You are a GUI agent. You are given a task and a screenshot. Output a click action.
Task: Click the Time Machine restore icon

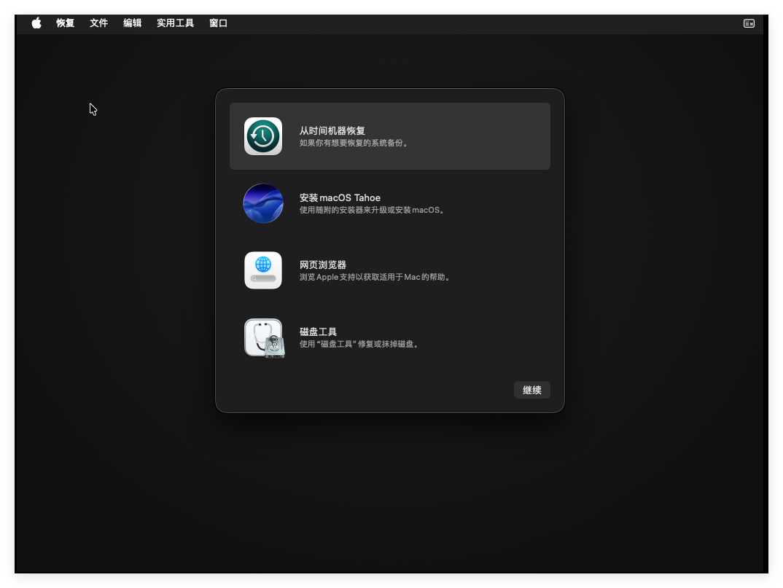coord(263,136)
